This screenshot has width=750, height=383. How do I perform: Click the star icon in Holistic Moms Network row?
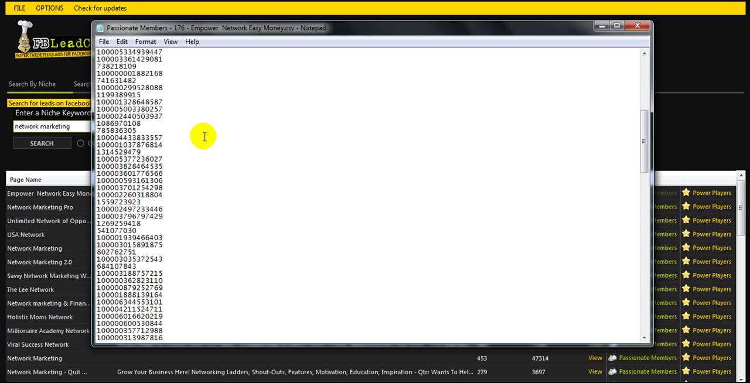click(686, 316)
